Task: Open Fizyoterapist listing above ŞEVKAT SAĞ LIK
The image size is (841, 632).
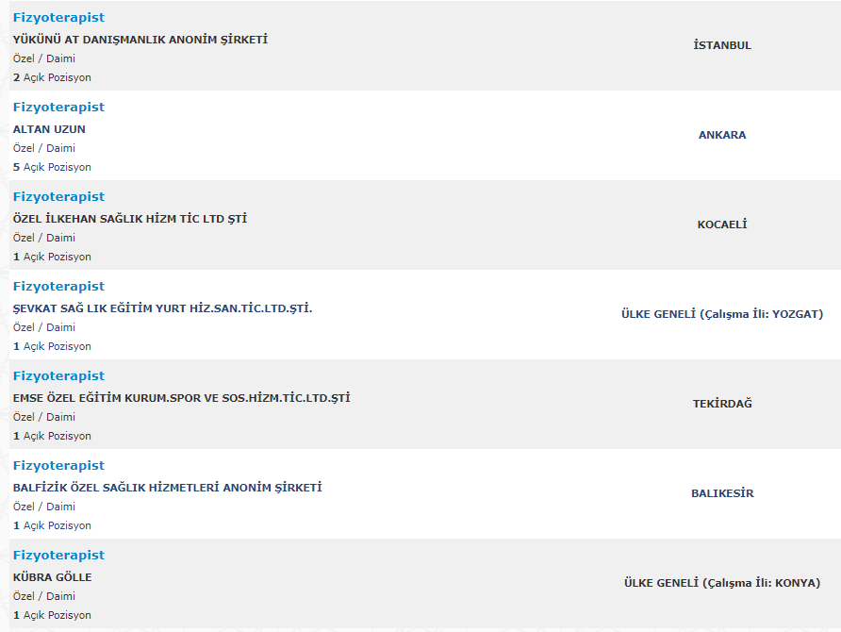Action: [58, 287]
